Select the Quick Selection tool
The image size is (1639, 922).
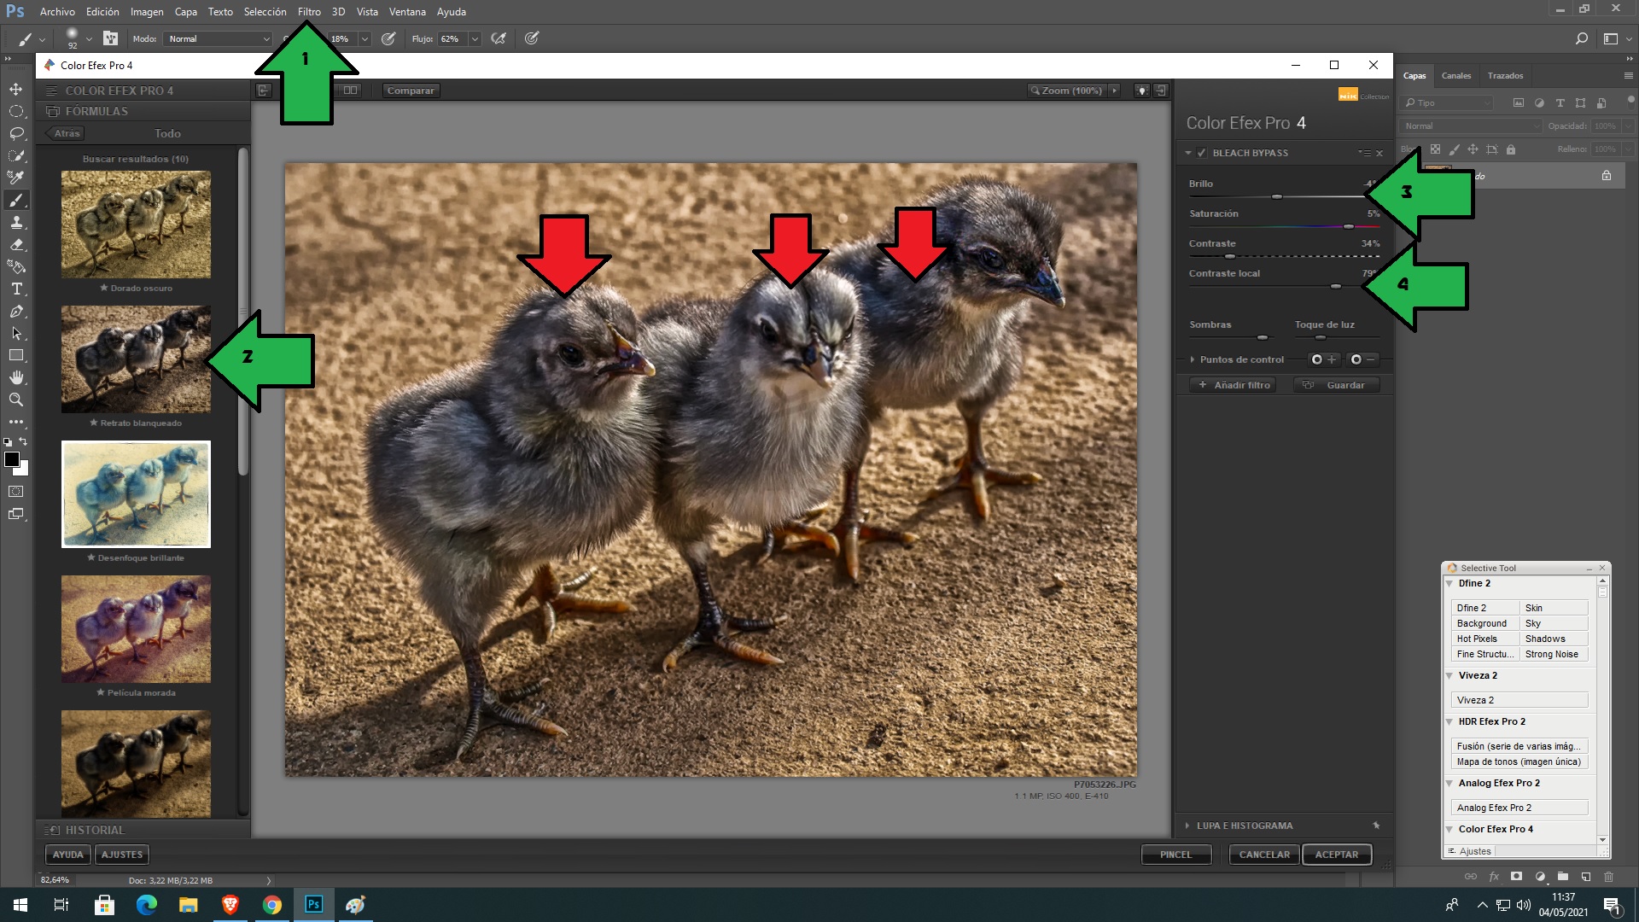[16, 155]
